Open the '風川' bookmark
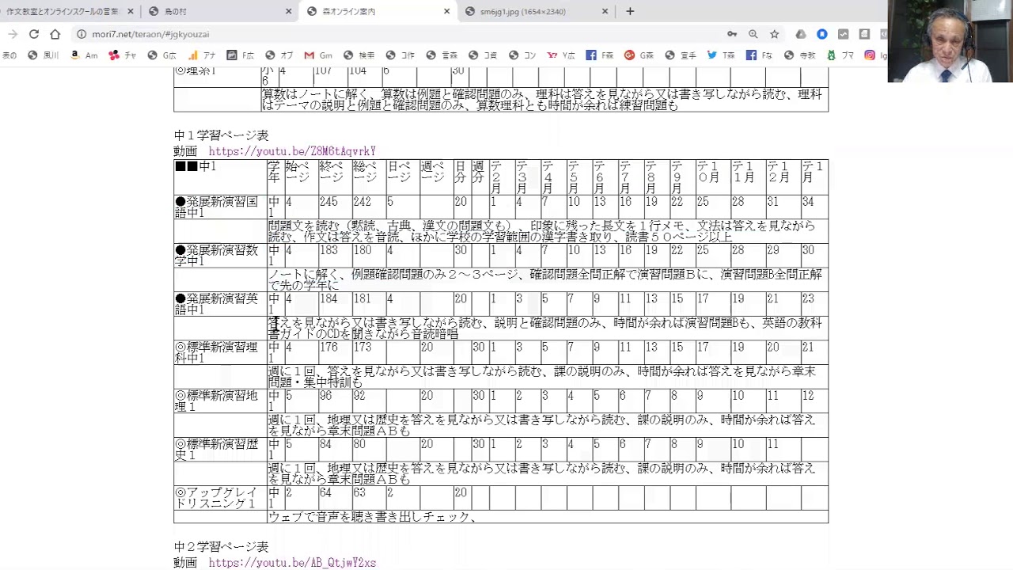The height and width of the screenshot is (570, 1013). tap(43, 55)
